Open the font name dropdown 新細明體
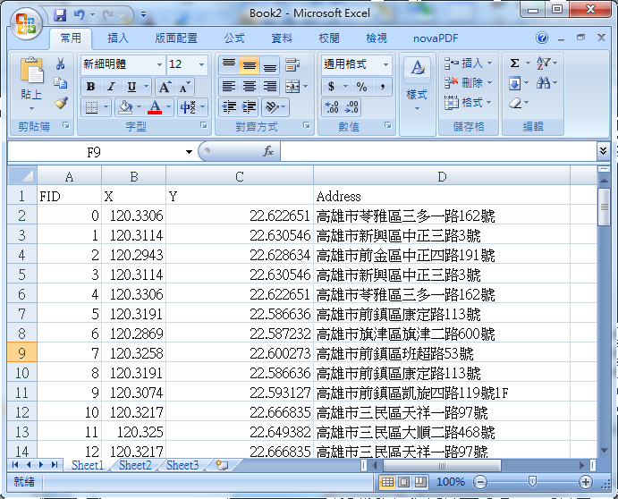The image size is (618, 499). click(x=159, y=64)
